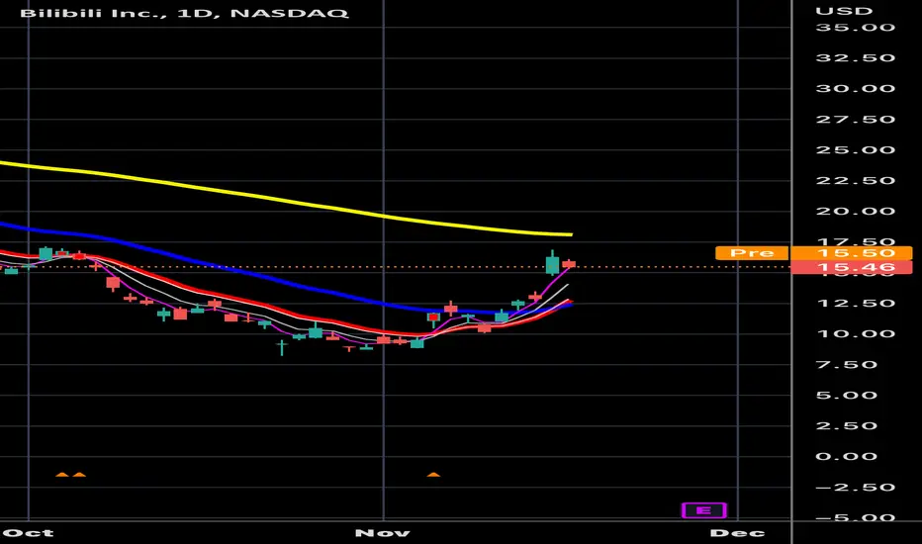Click the tall green candle below the yellow line
This screenshot has height=544, width=922.
(552, 263)
